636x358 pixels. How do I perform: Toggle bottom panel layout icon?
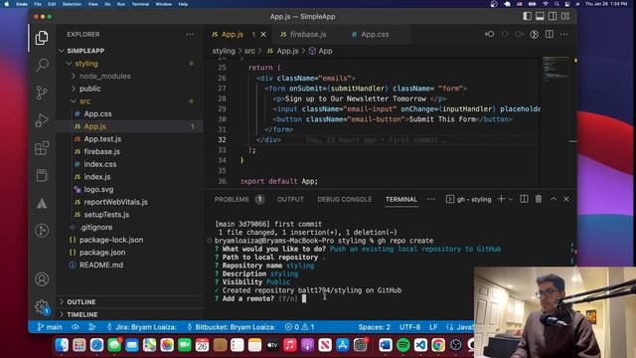[540, 16]
